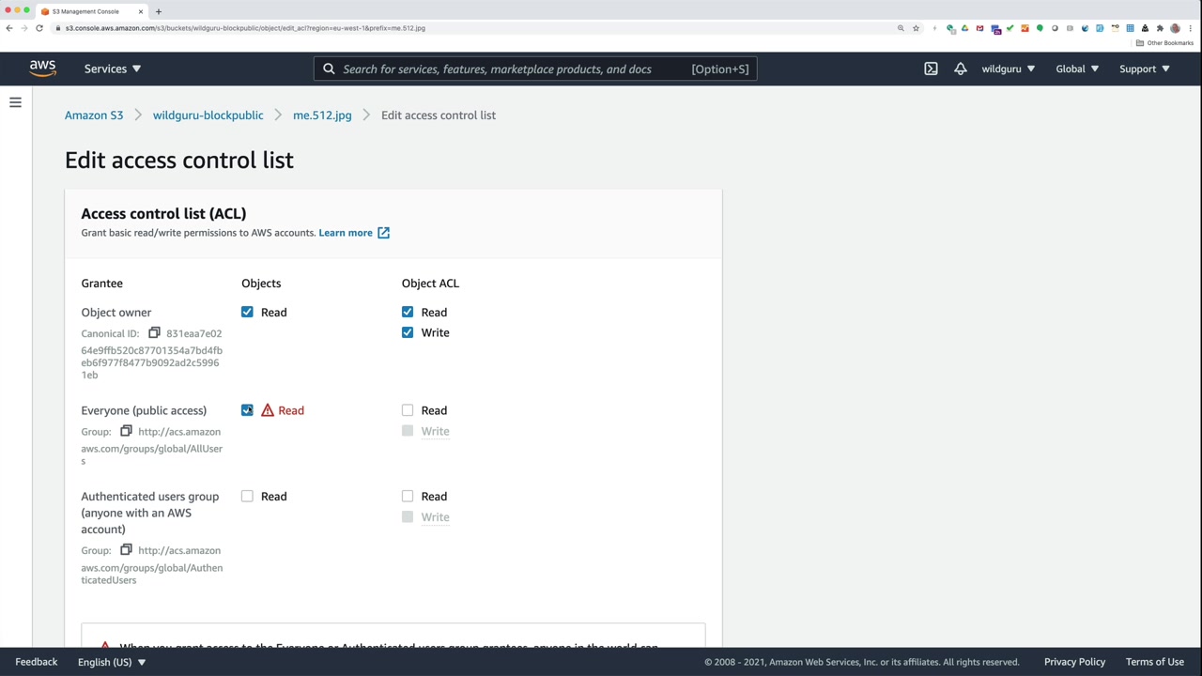
Task: Open the Google Drive extension
Action: 964,28
